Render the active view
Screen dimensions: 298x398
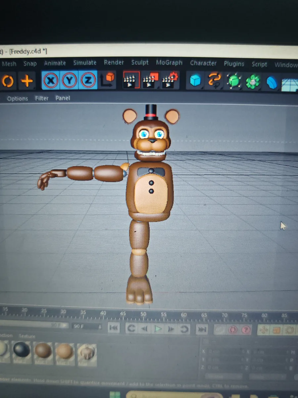pyautogui.click(x=131, y=80)
